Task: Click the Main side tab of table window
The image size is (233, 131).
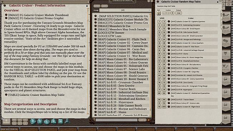Action: 221,15
